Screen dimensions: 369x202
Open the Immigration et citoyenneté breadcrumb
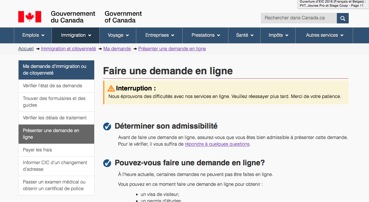pyautogui.click(x=68, y=49)
